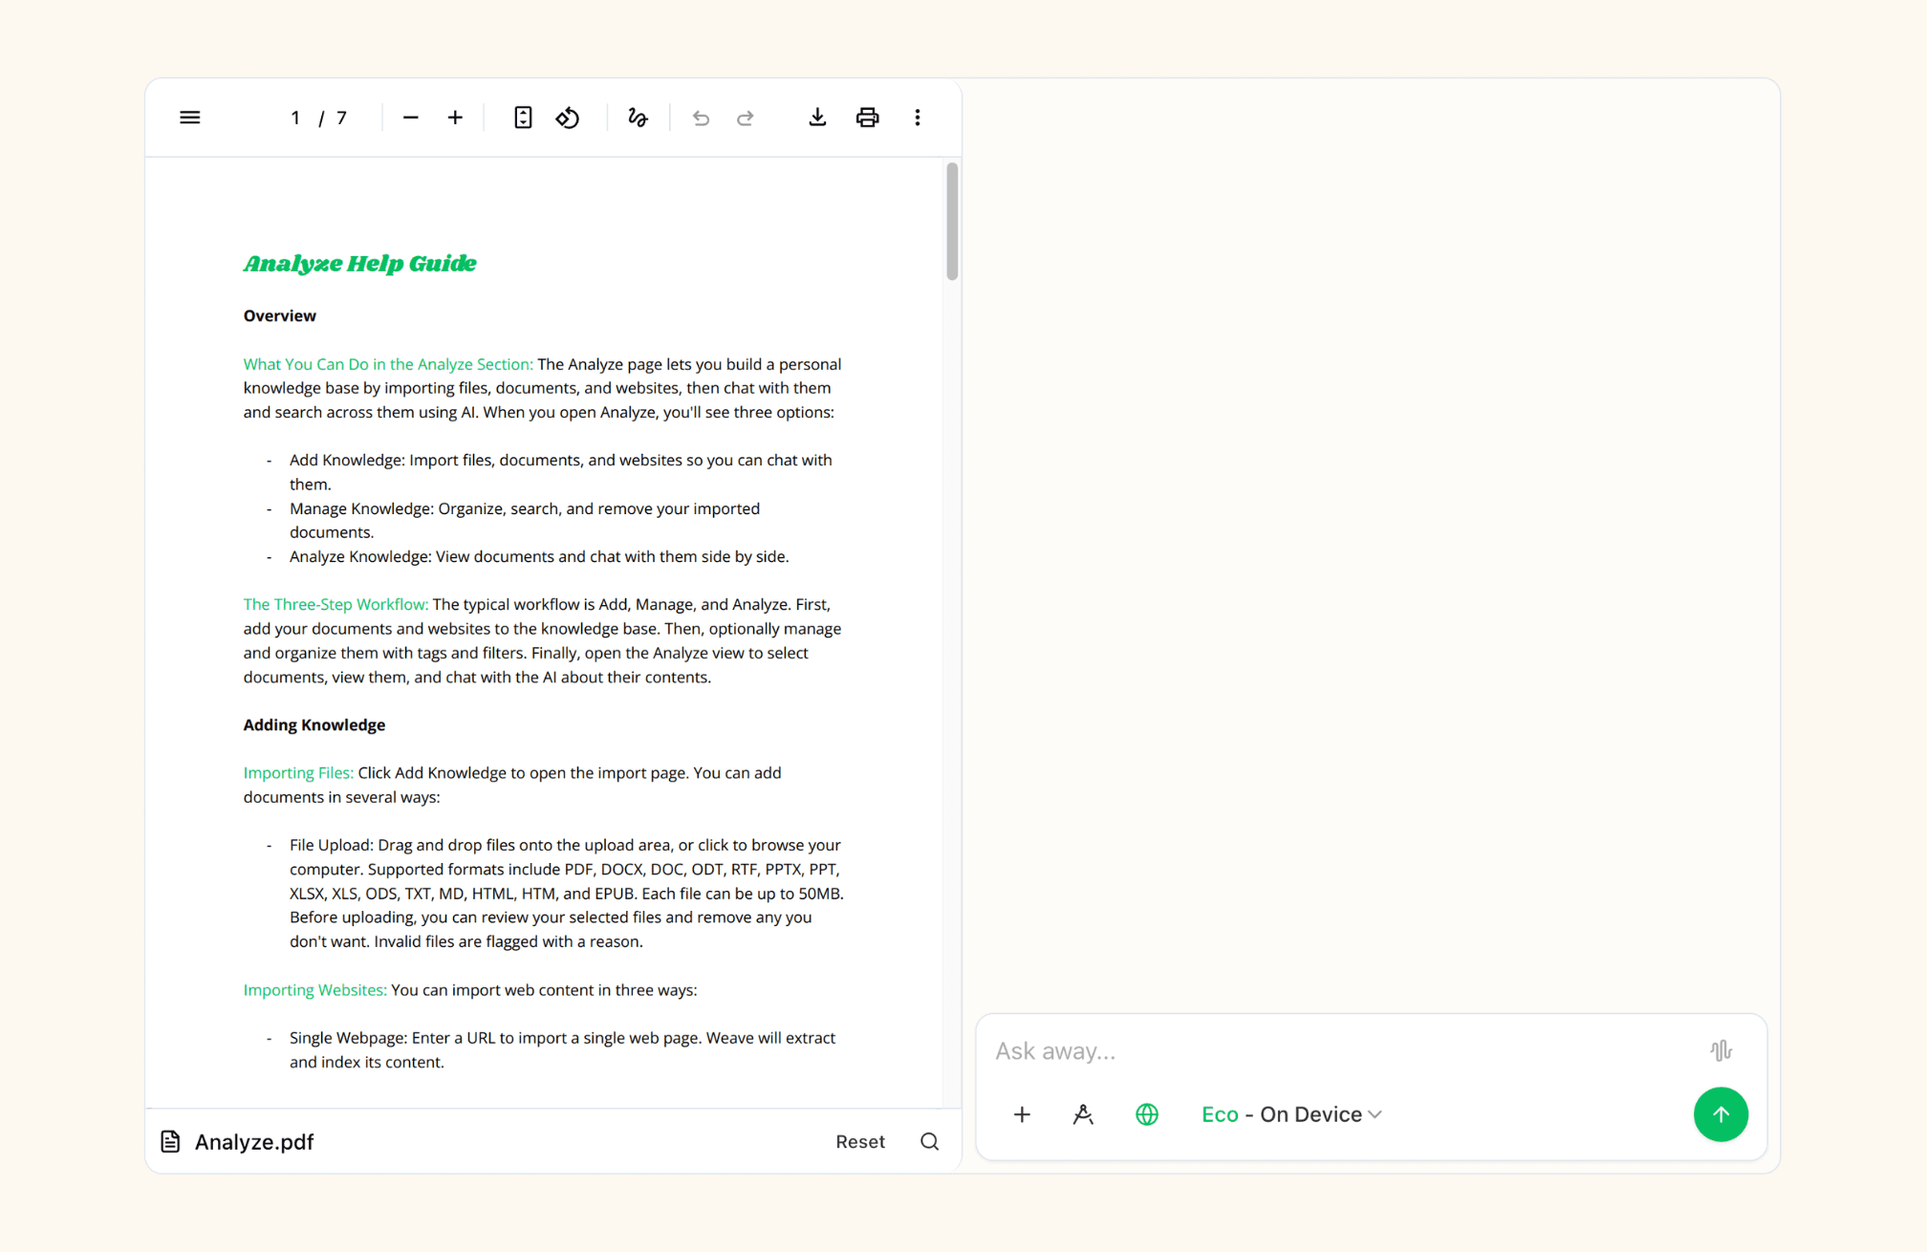Zoom out with the minus icon
1927x1252 pixels.
pyautogui.click(x=410, y=118)
